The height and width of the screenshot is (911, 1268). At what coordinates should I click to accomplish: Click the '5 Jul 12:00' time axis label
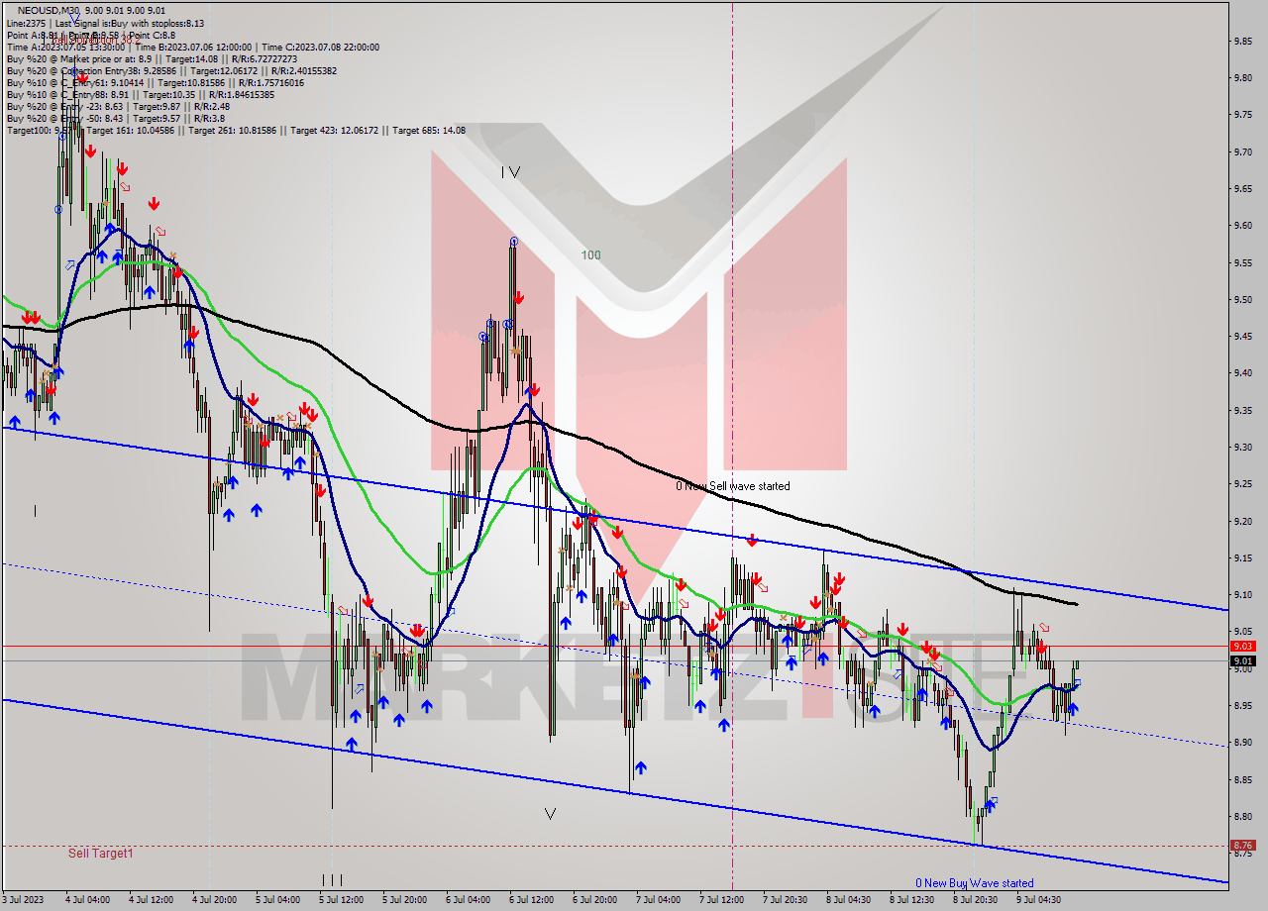[x=343, y=900]
